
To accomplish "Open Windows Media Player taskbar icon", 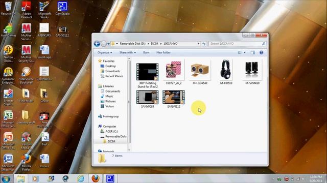I will tap(35, 178).
